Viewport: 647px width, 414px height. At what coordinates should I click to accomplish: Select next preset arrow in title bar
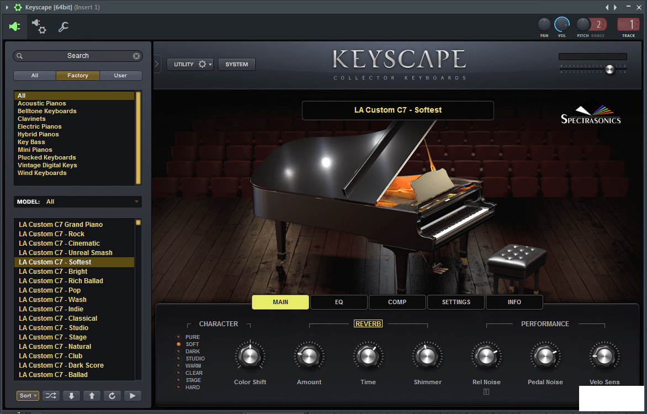click(x=615, y=7)
